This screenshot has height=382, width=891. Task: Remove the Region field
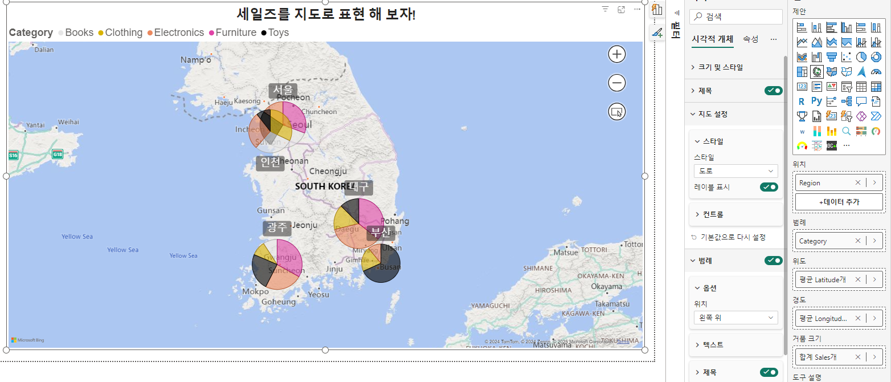click(x=858, y=183)
